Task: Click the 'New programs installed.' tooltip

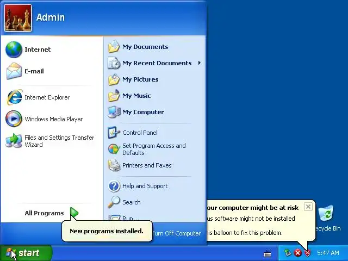Action: [107, 231]
